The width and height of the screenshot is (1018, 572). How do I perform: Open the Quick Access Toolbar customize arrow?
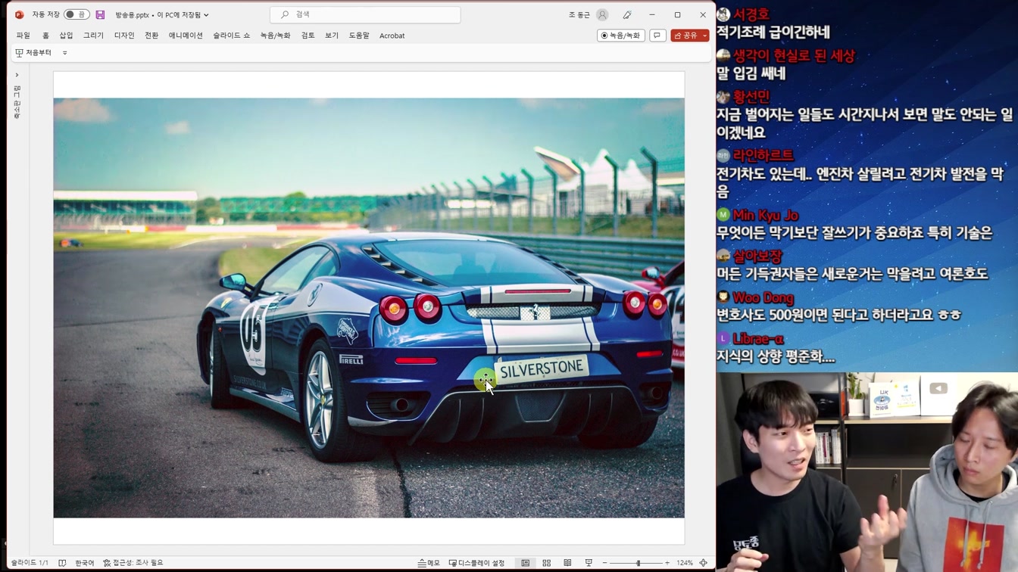tap(65, 53)
